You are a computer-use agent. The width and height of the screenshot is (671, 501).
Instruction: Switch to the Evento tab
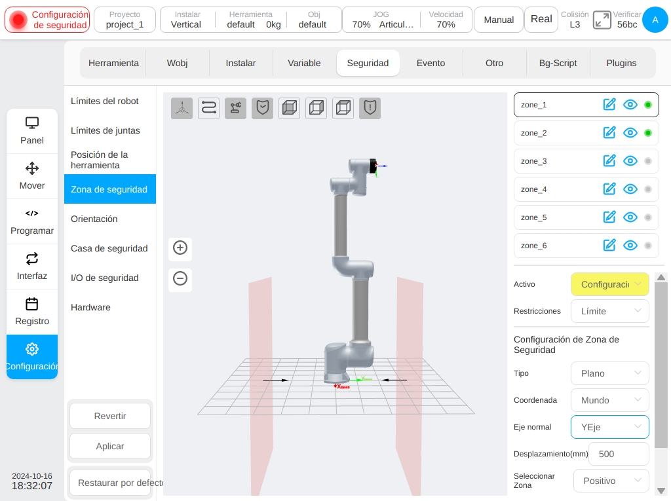(x=431, y=63)
